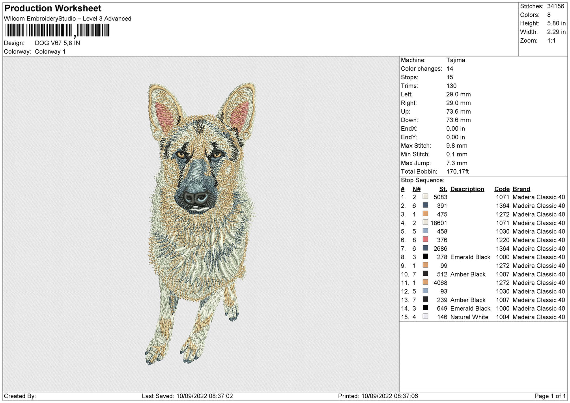This screenshot has width=570, height=403.
Task: Select the 'DOG V67 5,8 IN' design name
Action: pos(57,43)
